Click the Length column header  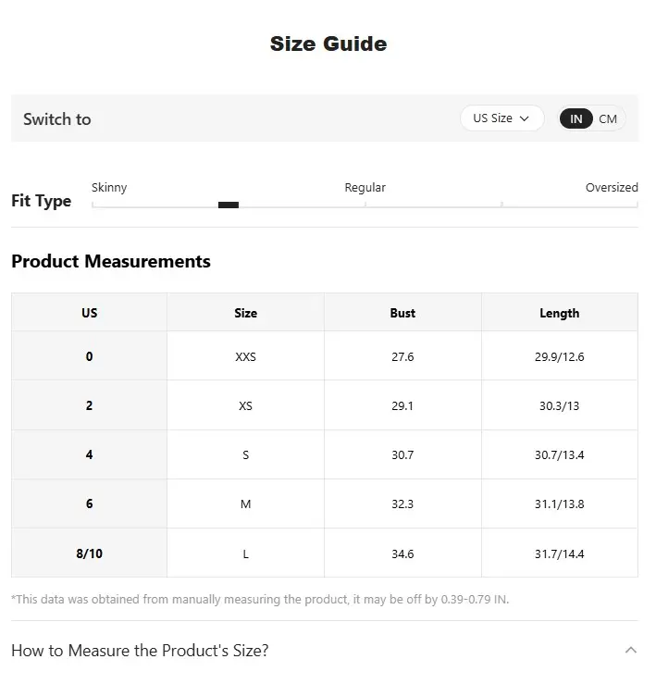pos(559,313)
